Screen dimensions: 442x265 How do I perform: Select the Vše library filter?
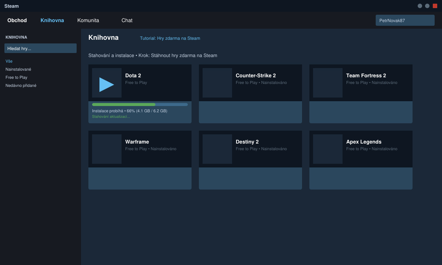(x=9, y=61)
